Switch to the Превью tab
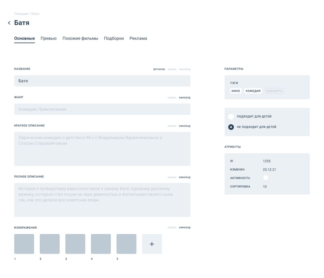 pyautogui.click(x=49, y=38)
